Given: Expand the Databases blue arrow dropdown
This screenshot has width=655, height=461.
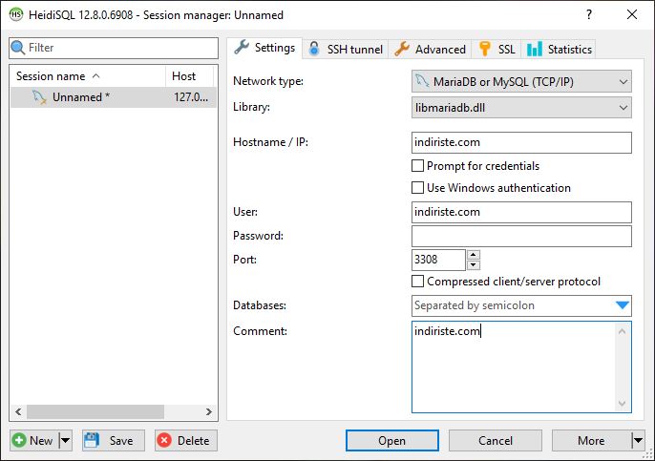Looking at the screenshot, I should click(x=623, y=305).
